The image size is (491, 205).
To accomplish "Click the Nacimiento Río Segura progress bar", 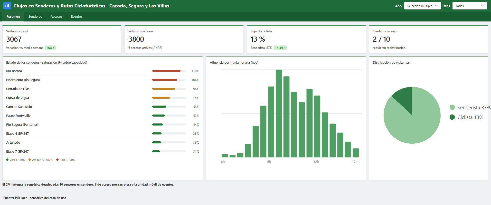I will point(169,80).
